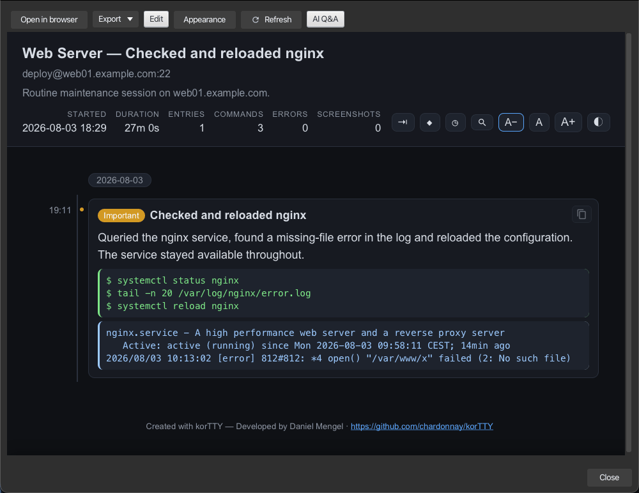Click the collapse/indent arrow icon in the report toolbar
This screenshot has width=639, height=493.
click(x=403, y=122)
